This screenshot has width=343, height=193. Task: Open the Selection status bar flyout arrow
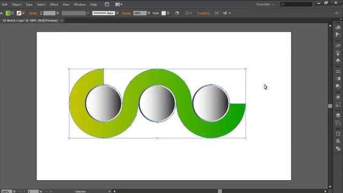coord(109,191)
